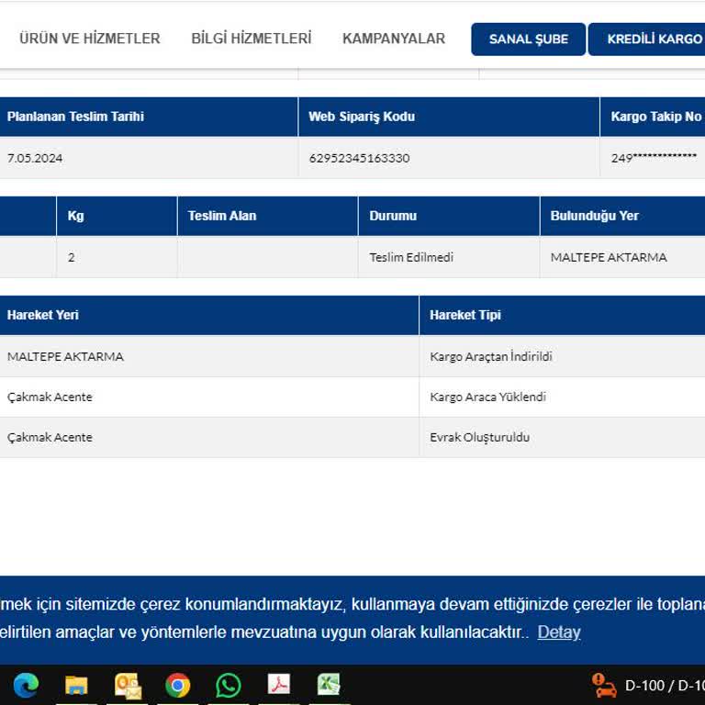Open Adobe Acrobat Reader from taskbar
This screenshot has width=705, height=705.
[x=279, y=685]
